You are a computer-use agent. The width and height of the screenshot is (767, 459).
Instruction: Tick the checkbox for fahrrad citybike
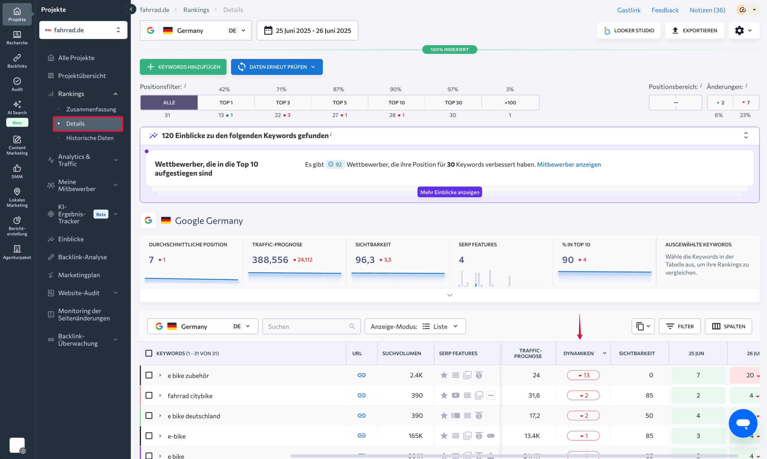tap(149, 395)
